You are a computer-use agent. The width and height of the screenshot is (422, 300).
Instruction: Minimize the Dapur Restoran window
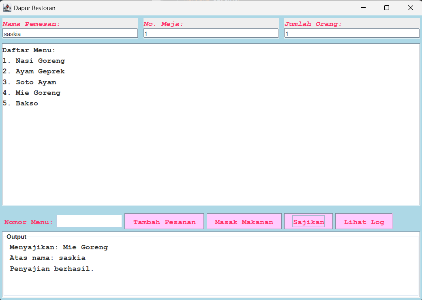coord(363,8)
